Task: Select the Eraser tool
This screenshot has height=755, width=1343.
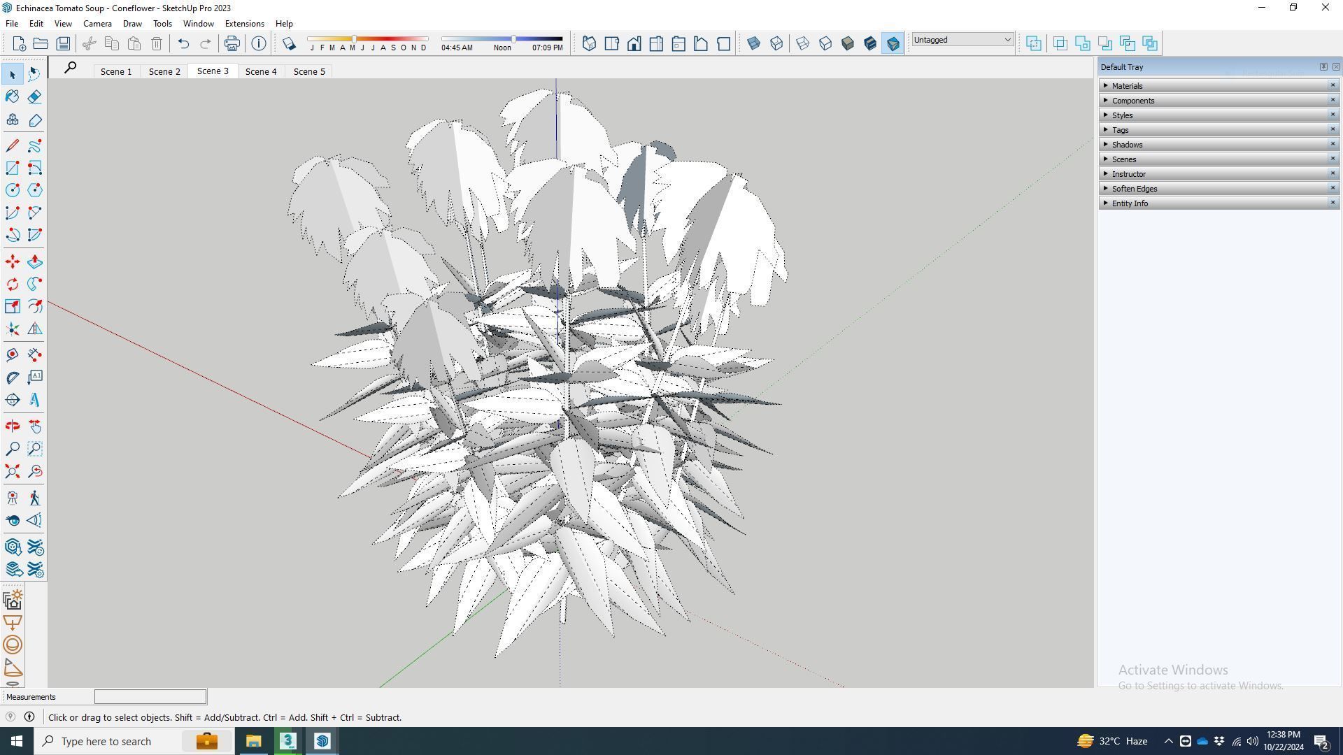Action: pos(35,96)
